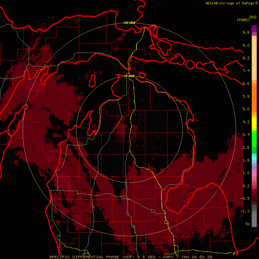Select the -0.5 scale value
Screen dimensions: 259x259
click(x=245, y=199)
